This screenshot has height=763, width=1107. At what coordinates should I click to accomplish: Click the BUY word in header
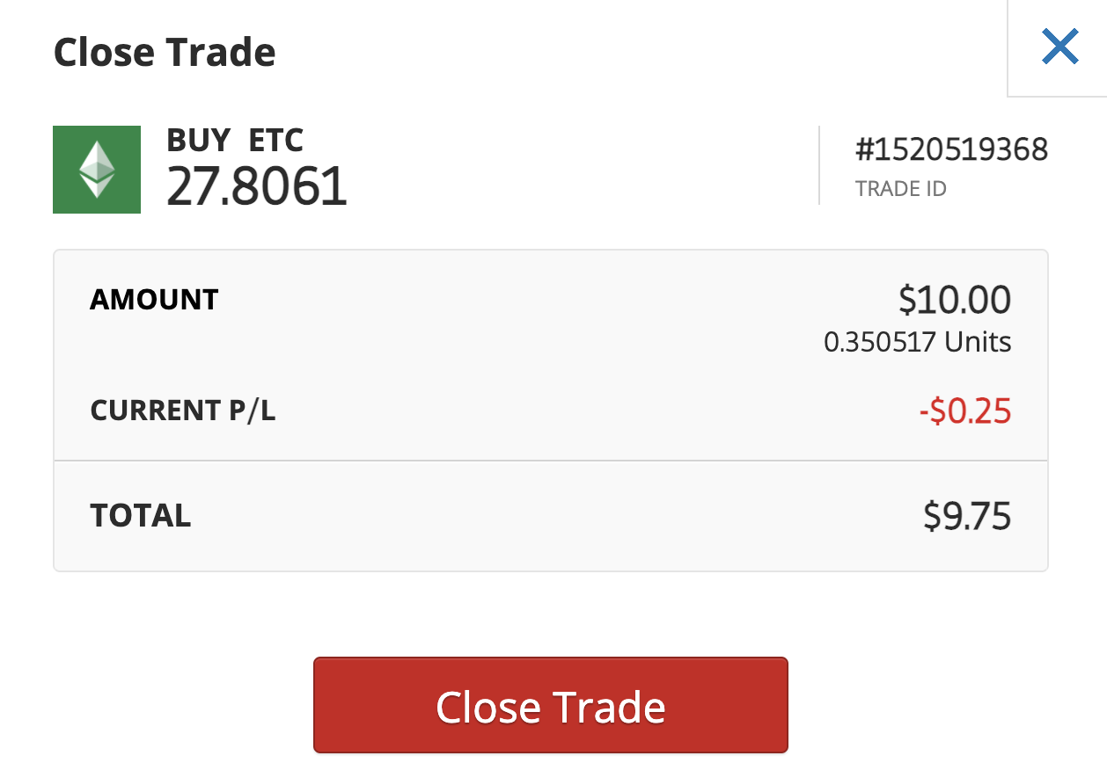(198, 141)
